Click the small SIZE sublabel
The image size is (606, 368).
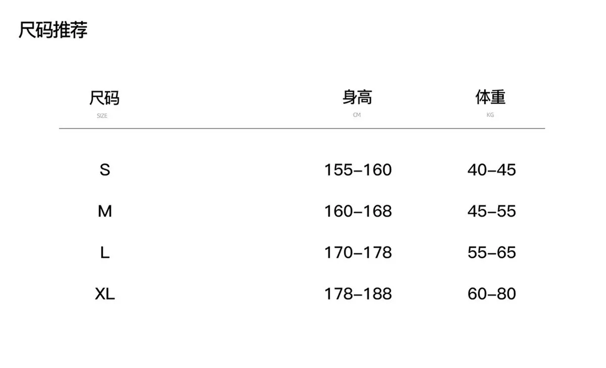102,116
